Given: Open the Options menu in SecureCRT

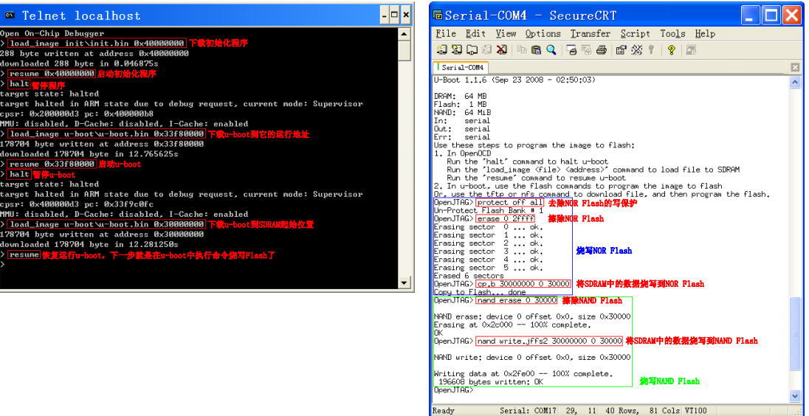Looking at the screenshot, I should [543, 33].
